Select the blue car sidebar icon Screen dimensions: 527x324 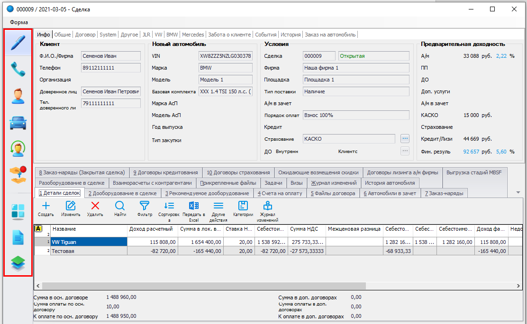pyautogui.click(x=18, y=123)
